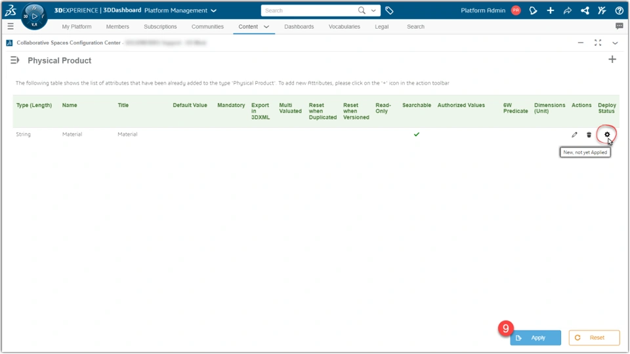The image size is (630, 354).
Task: Click the Platform Admin avatar
Action: (x=516, y=10)
